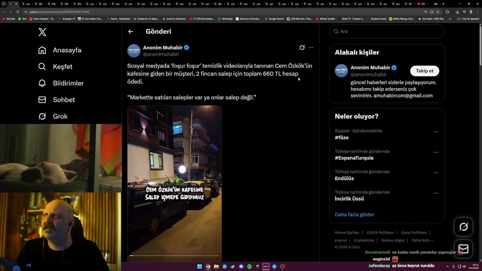Screen dimensions: 482x271
Task: Bookmark this page with the star icon
Action: click(438, 12)
